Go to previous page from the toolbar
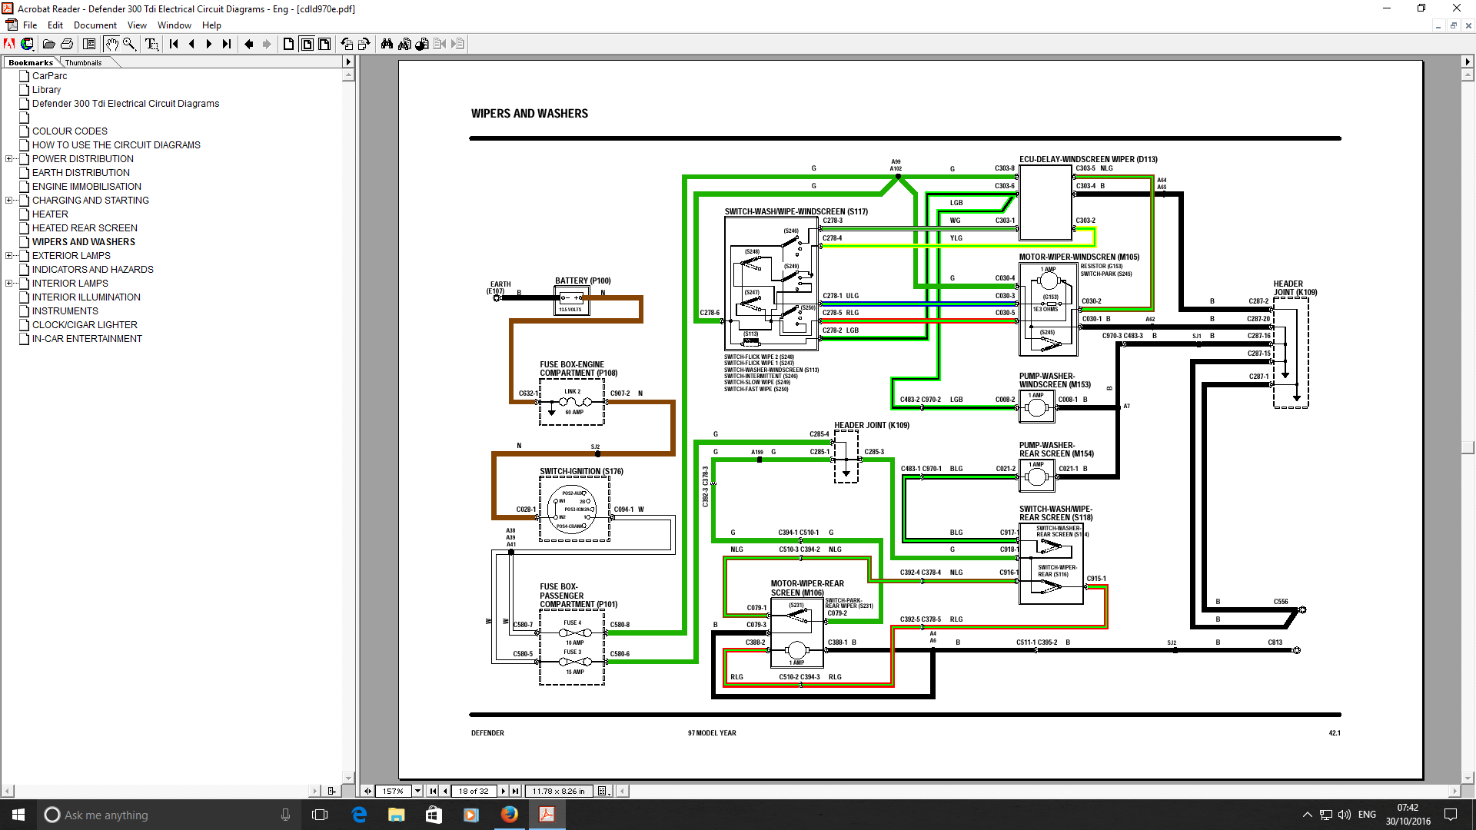The height and width of the screenshot is (830, 1476). (x=191, y=44)
